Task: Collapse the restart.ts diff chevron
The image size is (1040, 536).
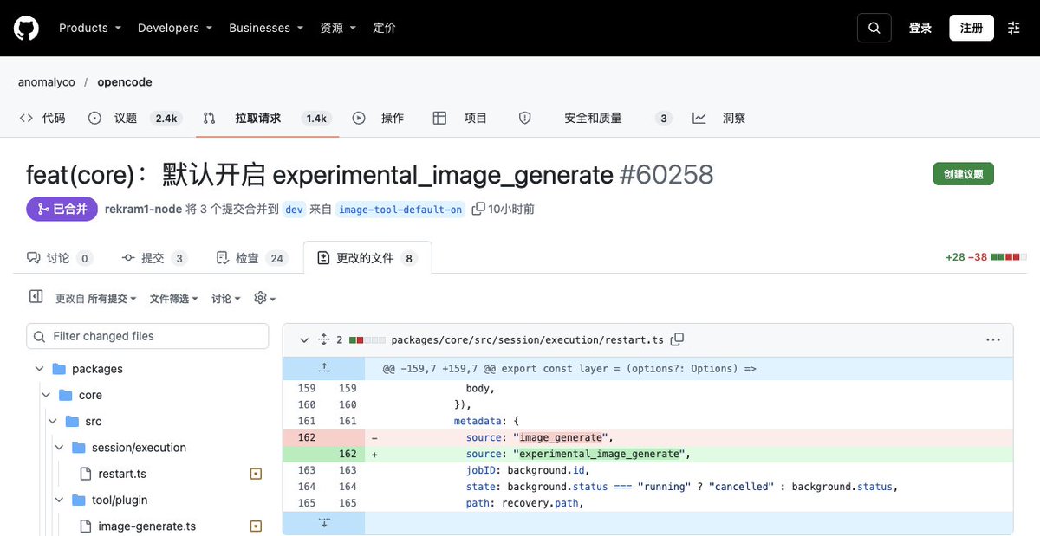Action: (x=302, y=339)
